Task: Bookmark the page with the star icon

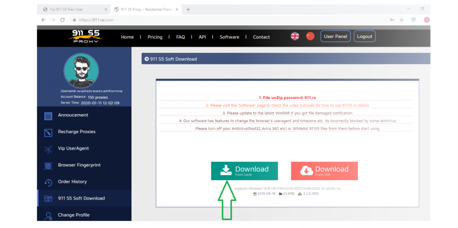Action: click(x=402, y=20)
